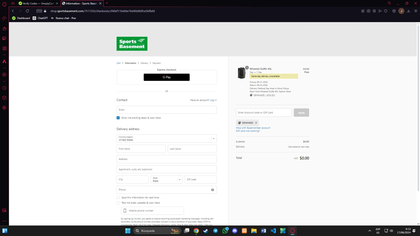Image resolution: width=420 pixels, height=236 pixels.
Task: Click the send arrow icon in toolbar
Action: 380,11
